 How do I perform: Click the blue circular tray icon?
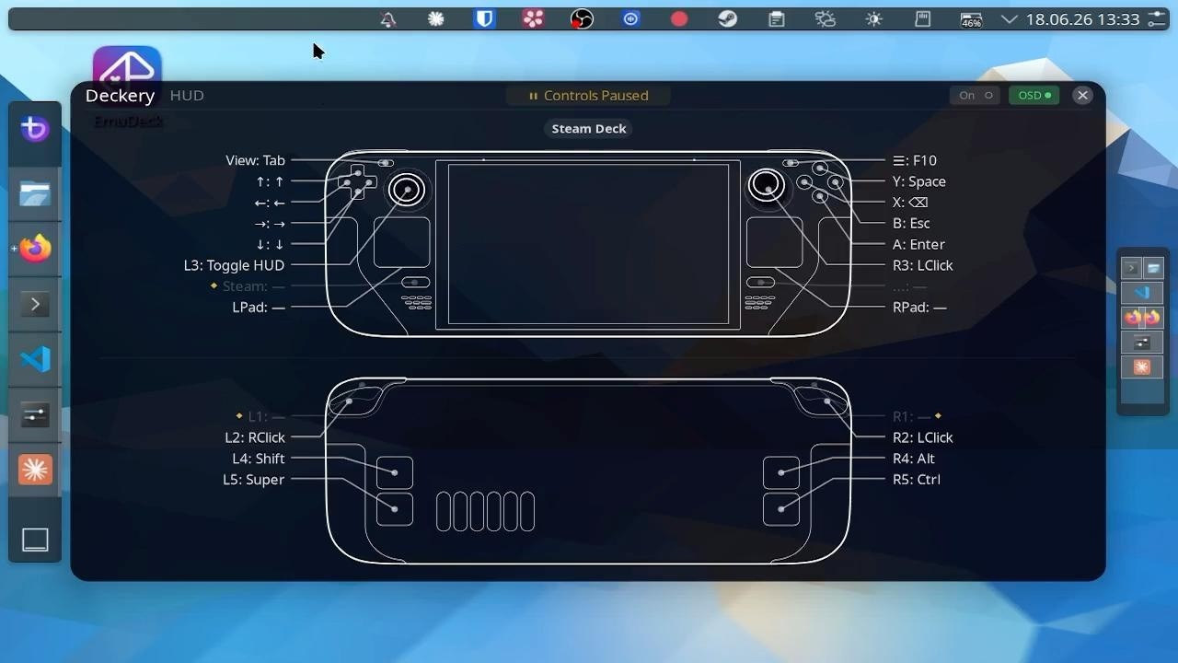pyautogui.click(x=630, y=18)
